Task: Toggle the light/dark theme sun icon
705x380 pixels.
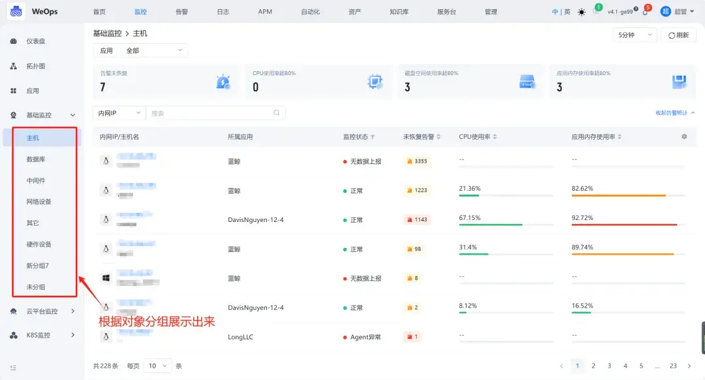Action: tap(582, 12)
